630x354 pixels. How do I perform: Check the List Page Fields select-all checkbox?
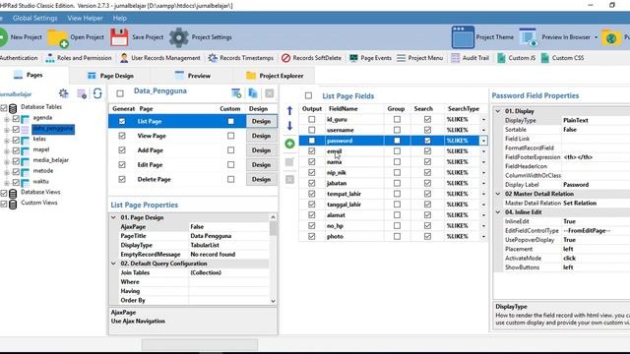click(308, 95)
